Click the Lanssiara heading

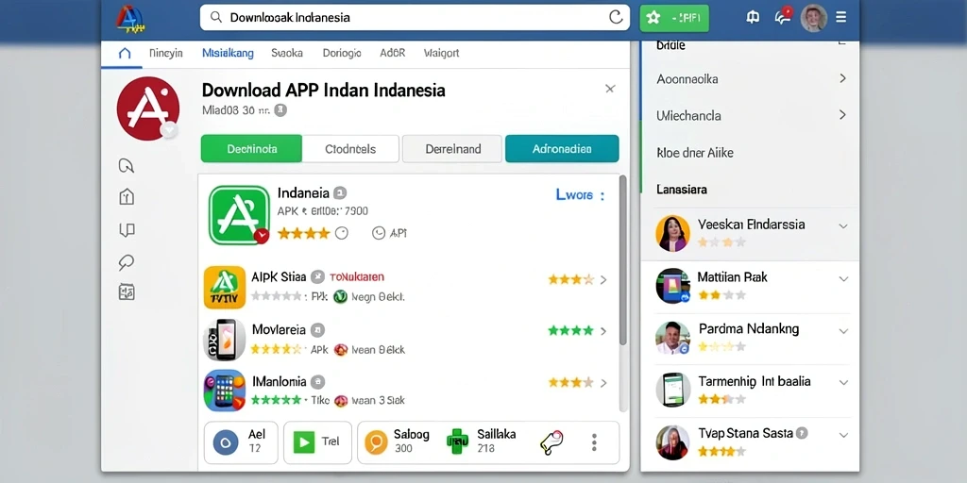click(682, 189)
